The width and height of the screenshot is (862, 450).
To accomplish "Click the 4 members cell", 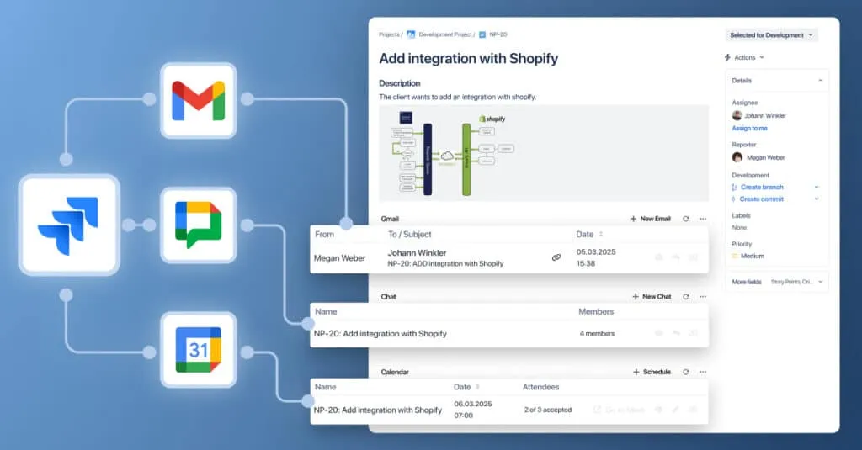I will coord(597,334).
